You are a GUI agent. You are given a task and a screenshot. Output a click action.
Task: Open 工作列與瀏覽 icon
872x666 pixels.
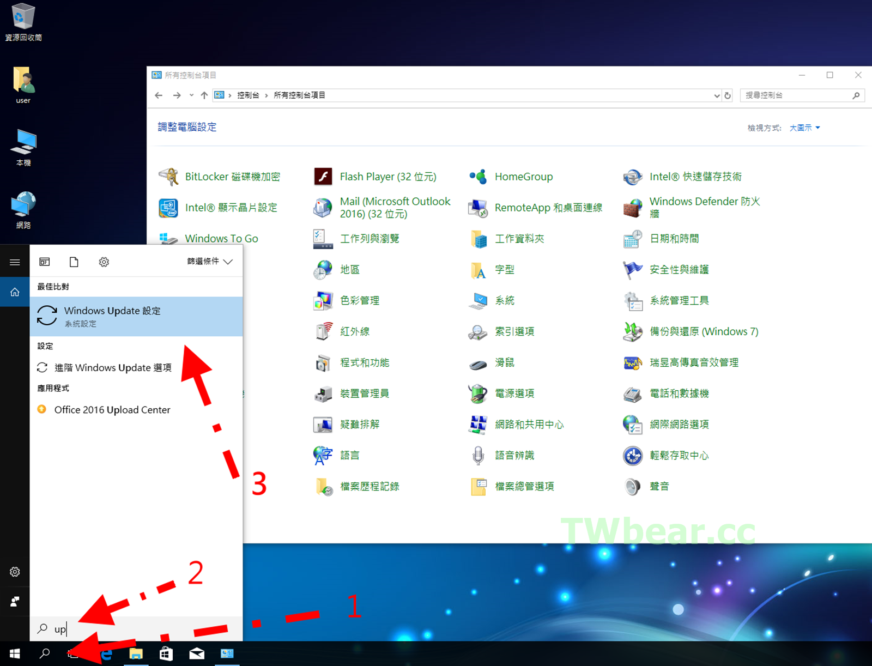click(x=323, y=239)
